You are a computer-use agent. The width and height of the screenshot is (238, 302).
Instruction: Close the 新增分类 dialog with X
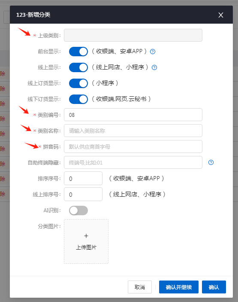click(x=221, y=15)
